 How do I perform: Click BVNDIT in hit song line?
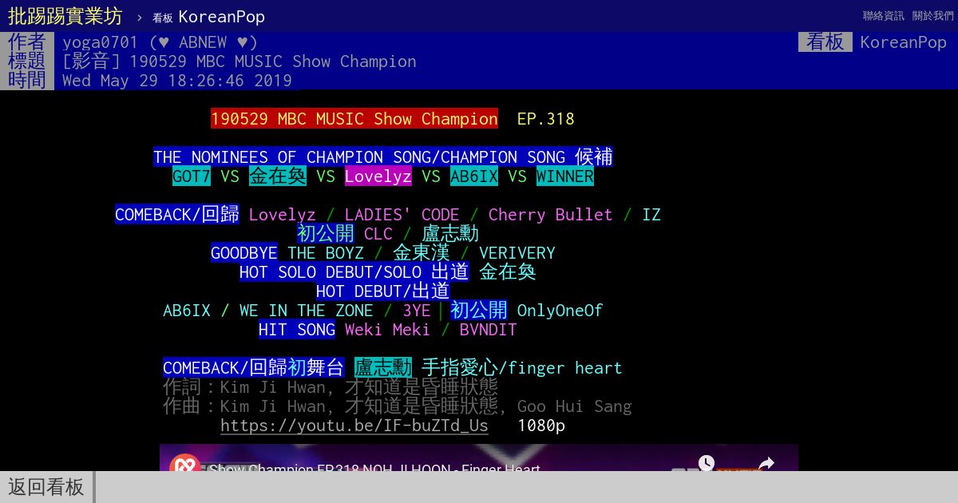click(x=489, y=330)
